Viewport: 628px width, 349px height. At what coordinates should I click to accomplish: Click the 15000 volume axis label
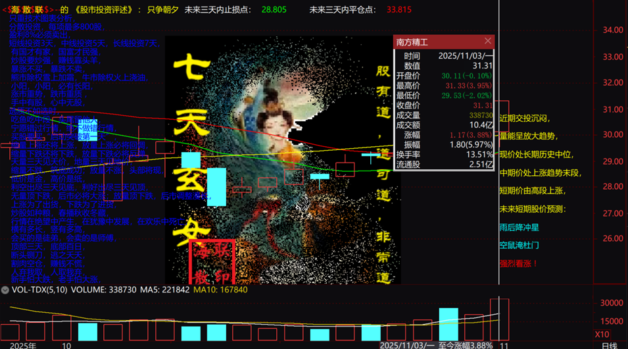pos(612,321)
